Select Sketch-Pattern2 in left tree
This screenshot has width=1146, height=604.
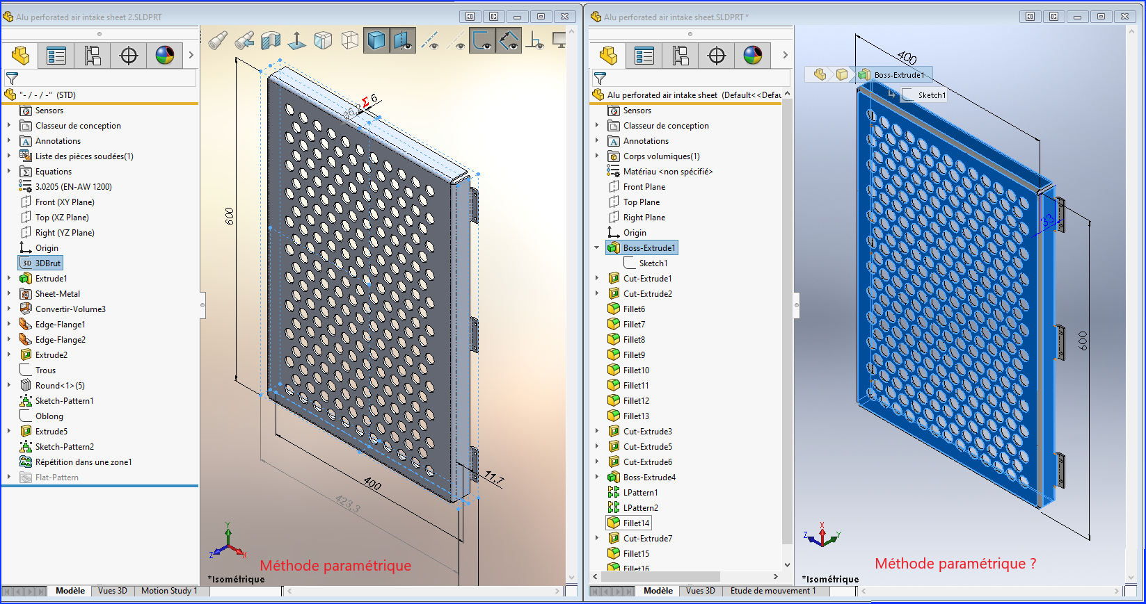click(57, 447)
